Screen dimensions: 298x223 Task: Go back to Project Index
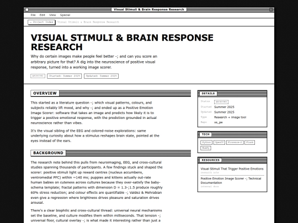click(41, 22)
